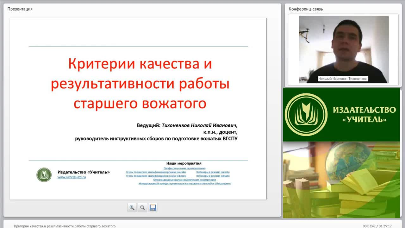Zoom in on the presentation slide
The height and width of the screenshot is (228, 405).
click(x=132, y=208)
